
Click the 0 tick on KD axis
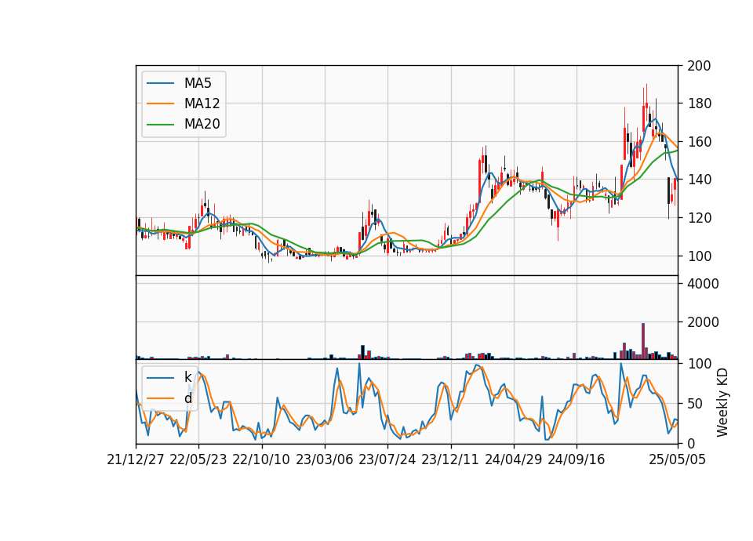(x=691, y=444)
